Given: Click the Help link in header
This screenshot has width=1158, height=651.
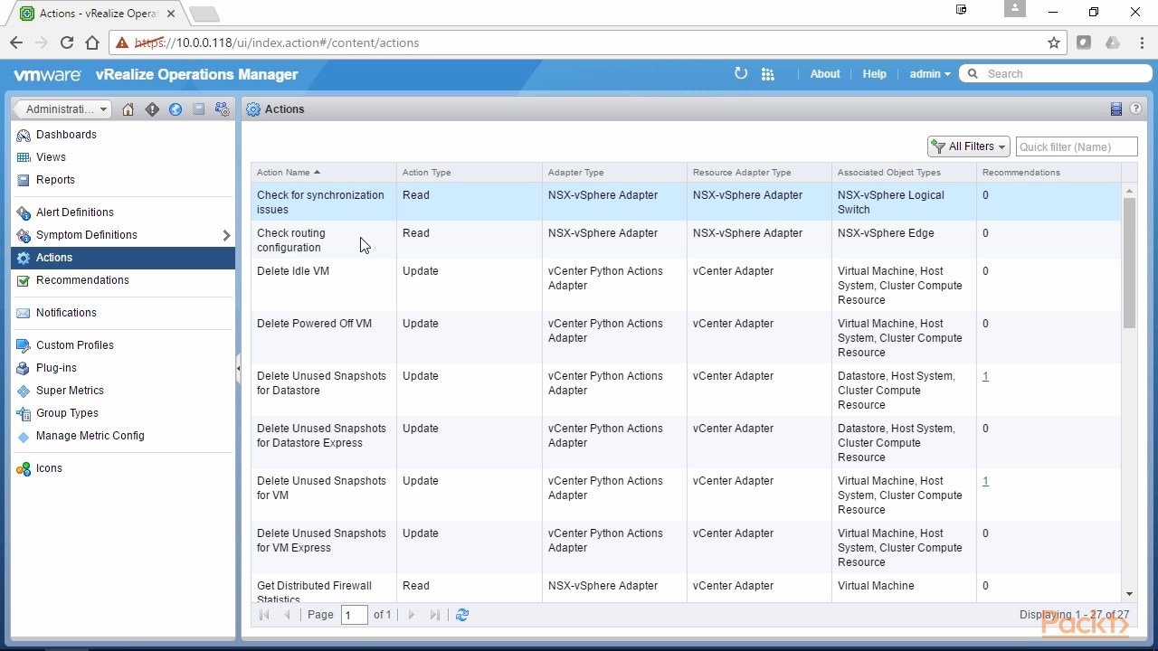Looking at the screenshot, I should tap(875, 74).
